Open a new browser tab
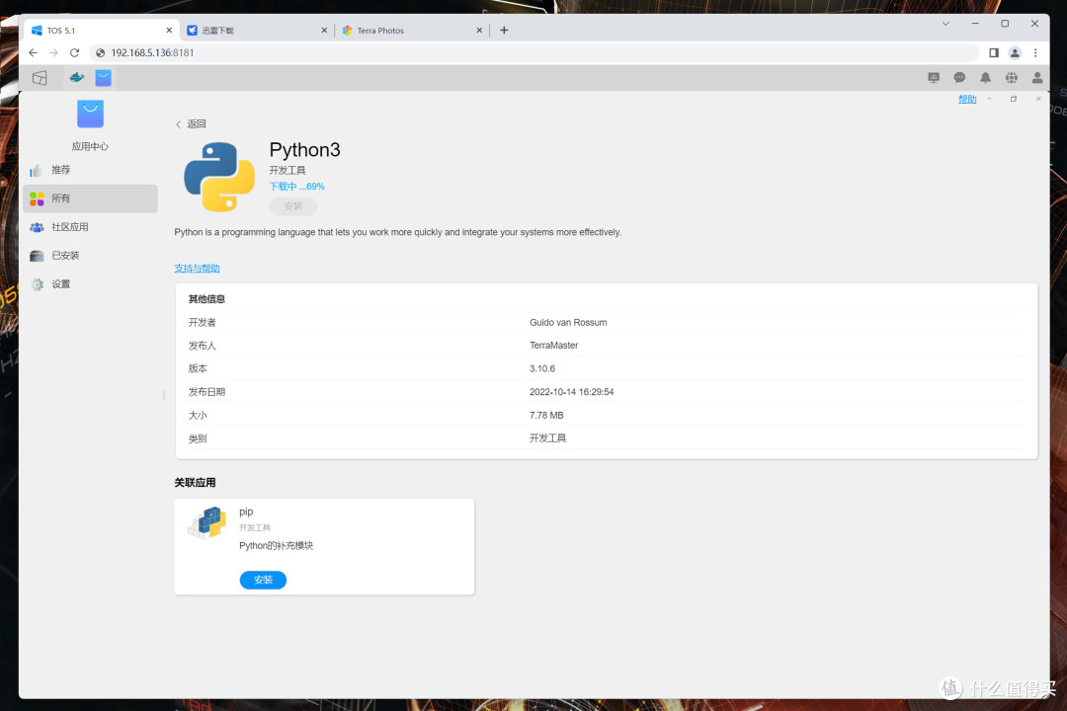1067x711 pixels. click(504, 30)
